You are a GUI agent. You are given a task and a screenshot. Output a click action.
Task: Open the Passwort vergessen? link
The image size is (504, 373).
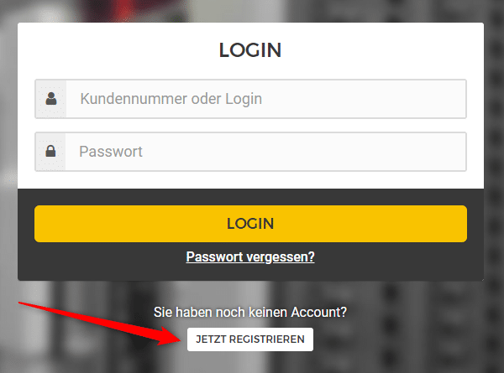(x=250, y=256)
